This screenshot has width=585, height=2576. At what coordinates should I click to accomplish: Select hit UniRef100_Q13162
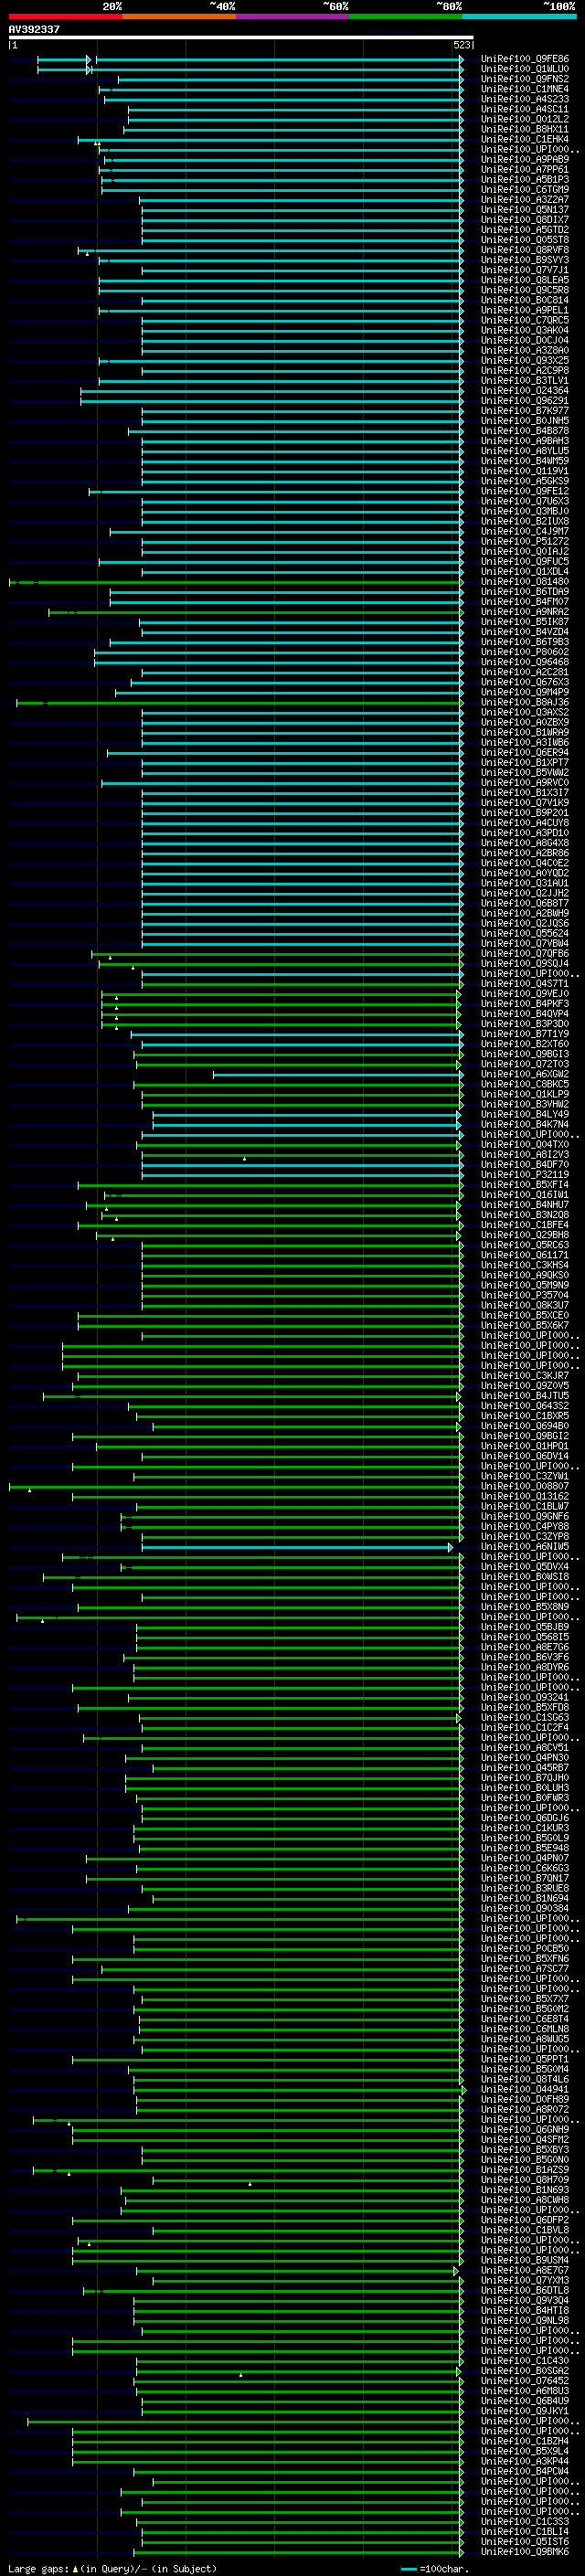pos(525,1496)
